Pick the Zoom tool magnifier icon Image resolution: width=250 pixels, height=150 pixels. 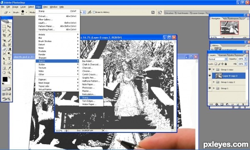pos(9,72)
